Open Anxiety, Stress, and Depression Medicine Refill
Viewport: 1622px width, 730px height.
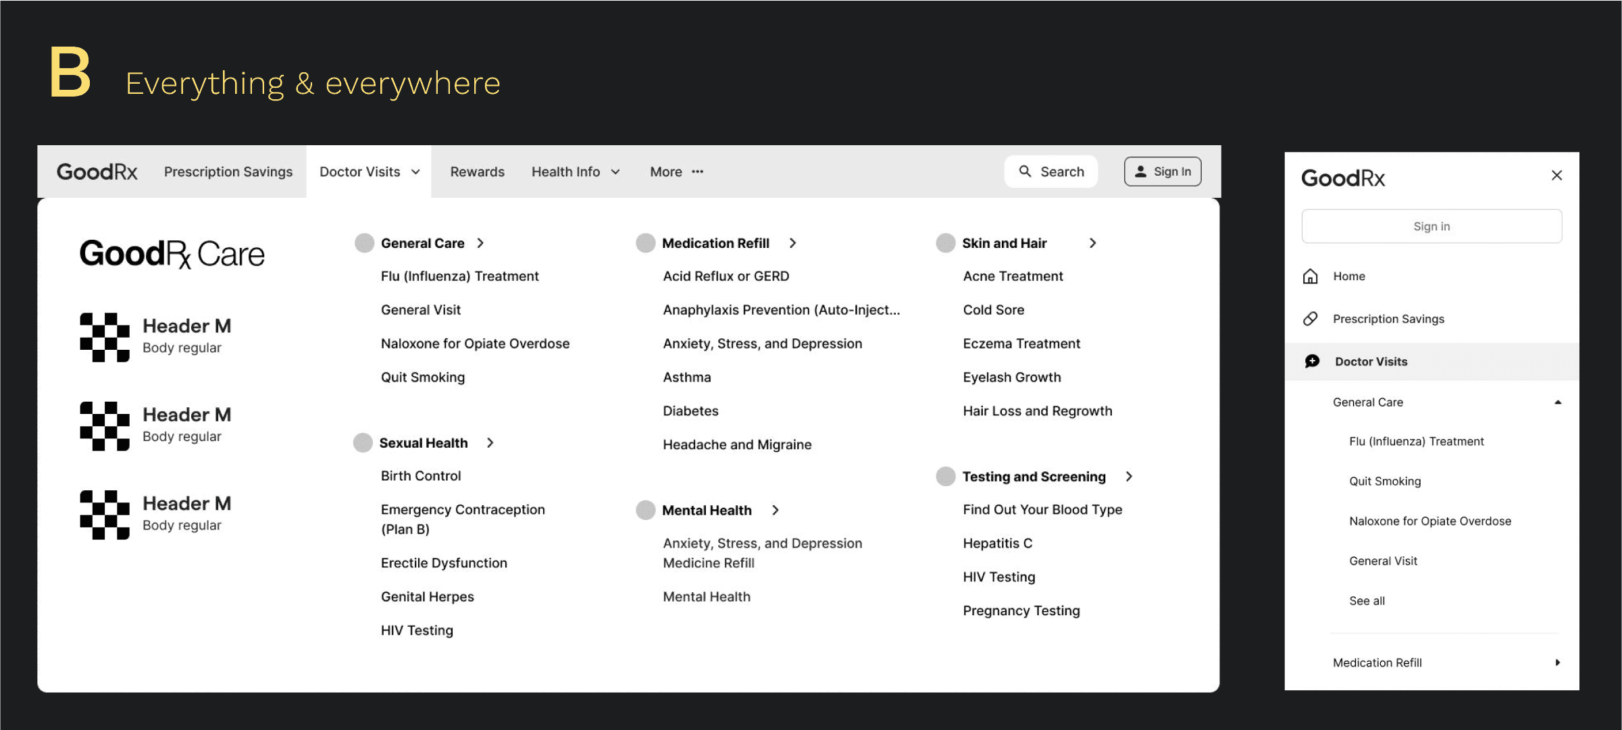click(762, 553)
